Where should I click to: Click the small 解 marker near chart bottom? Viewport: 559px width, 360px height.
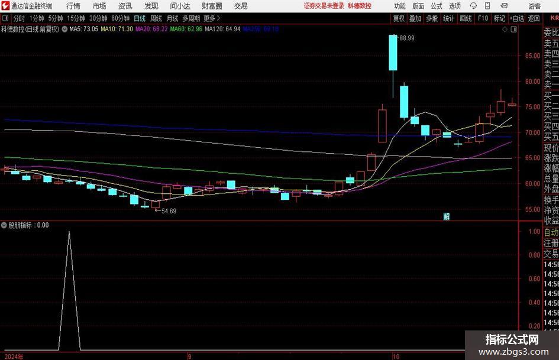(x=447, y=216)
